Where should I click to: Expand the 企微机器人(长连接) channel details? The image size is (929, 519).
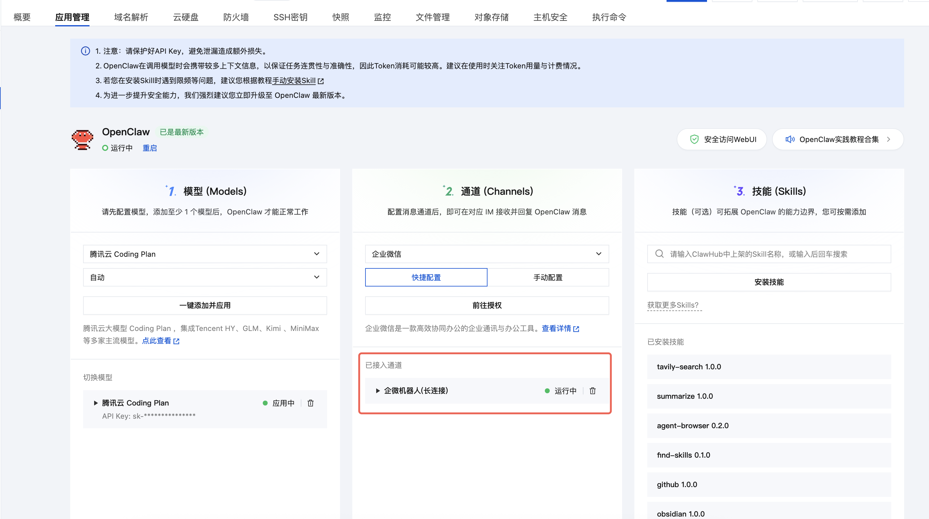pos(378,390)
